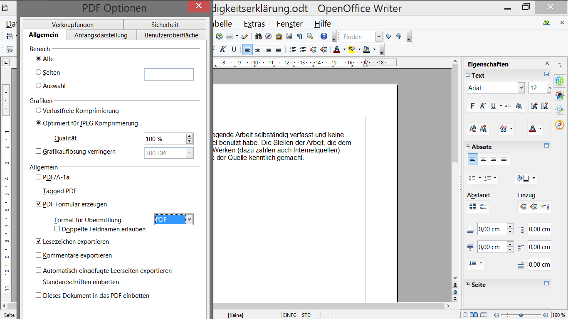Open the Gallery picture icon in toolbar
The image size is (568, 319).
coord(279,37)
